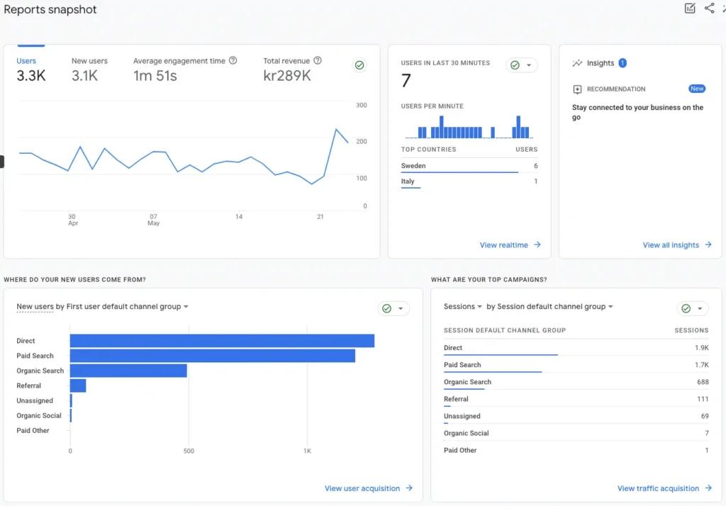726x506 pixels.
Task: Open View user acquisition link
Action: [x=362, y=488]
